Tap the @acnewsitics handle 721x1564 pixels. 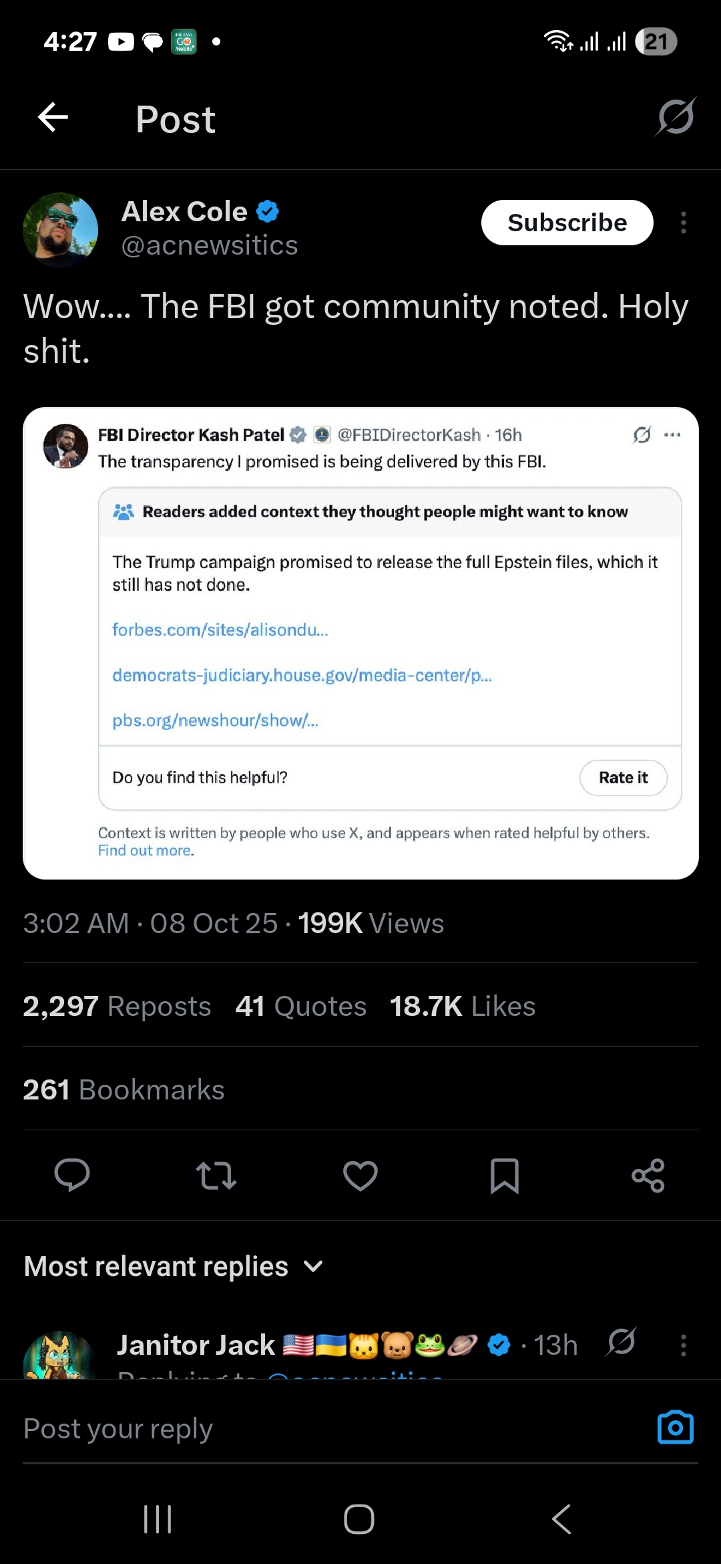click(x=209, y=245)
